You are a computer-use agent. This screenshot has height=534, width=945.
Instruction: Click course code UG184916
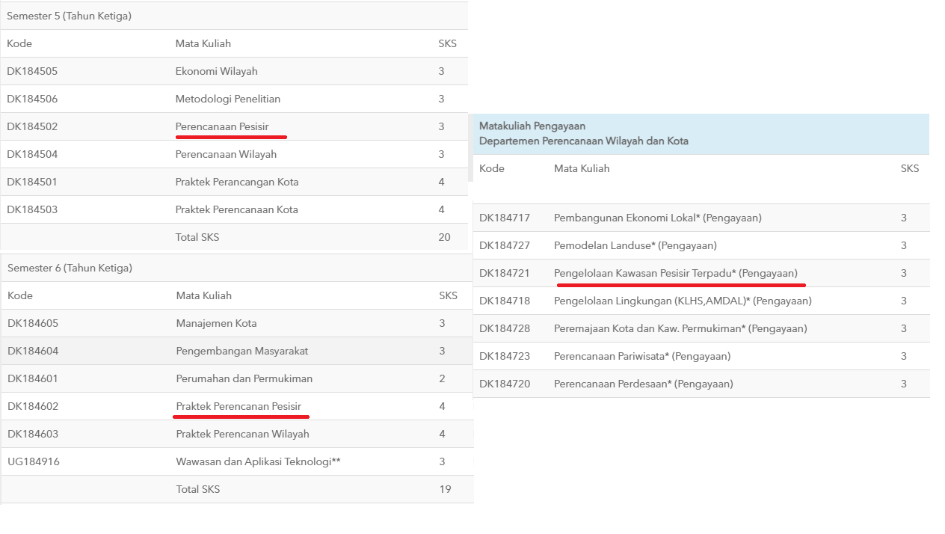pyautogui.click(x=33, y=461)
